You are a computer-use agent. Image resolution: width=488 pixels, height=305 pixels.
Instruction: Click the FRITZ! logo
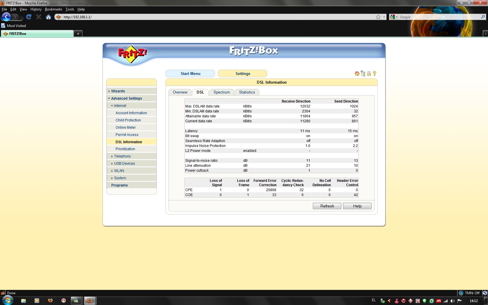(132, 54)
